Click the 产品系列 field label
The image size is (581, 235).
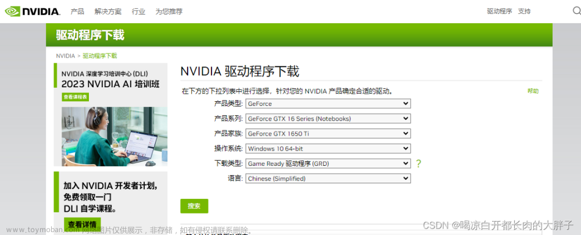(228, 119)
